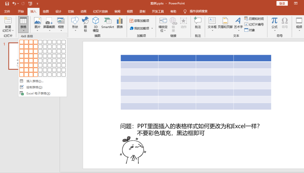Viewport: 304px width, 173px height.
Task: Click the question text starting with 问题
Action: pos(190,130)
